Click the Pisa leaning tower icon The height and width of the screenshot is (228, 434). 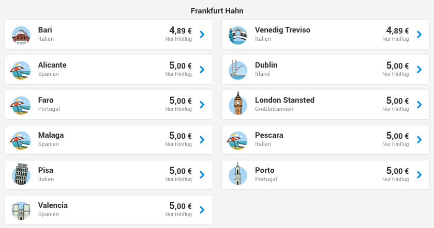[21, 174]
